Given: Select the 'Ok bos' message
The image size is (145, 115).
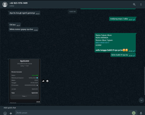Looking at the screenshot, I should click(15, 25).
